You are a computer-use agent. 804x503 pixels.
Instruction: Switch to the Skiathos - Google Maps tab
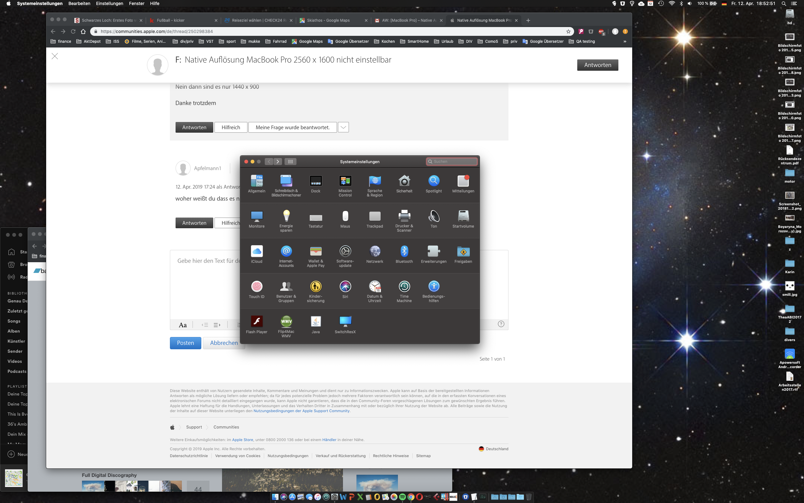tap(328, 20)
